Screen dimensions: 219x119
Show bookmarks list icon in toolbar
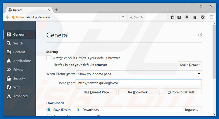179,17
